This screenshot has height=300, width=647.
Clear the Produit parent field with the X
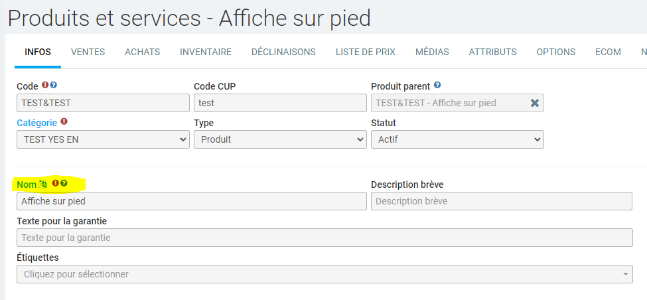[534, 103]
